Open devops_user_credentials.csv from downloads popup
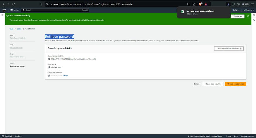Viewport: 256px width, 138px height. [200, 11]
